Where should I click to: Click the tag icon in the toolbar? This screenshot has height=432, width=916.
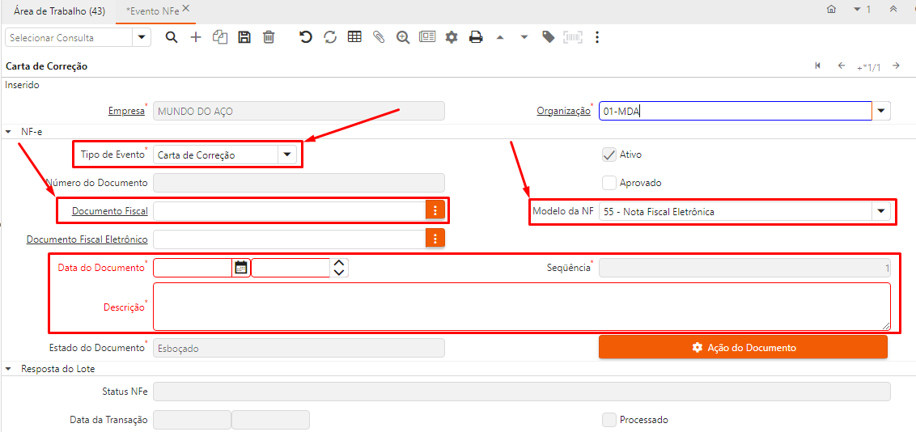tap(548, 37)
